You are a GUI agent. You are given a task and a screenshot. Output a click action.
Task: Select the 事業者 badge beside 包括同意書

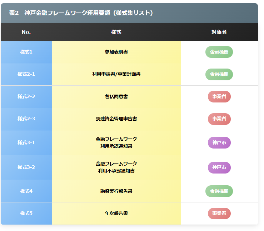219,97
